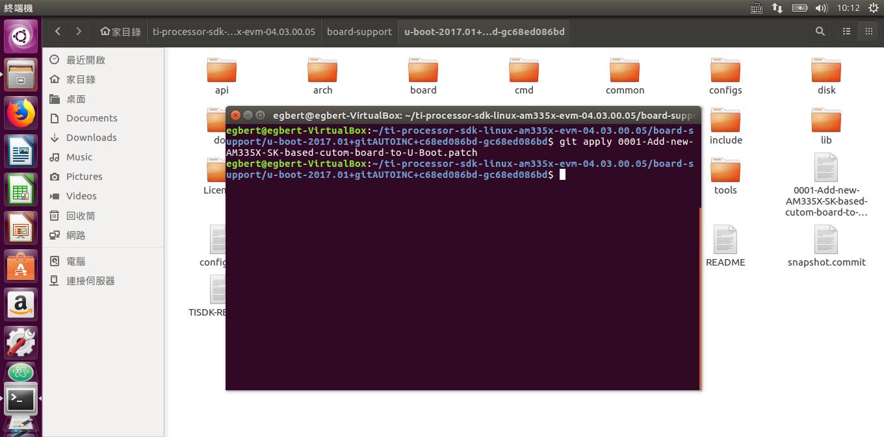Select the common folder
The height and width of the screenshot is (437, 884).
click(625, 76)
